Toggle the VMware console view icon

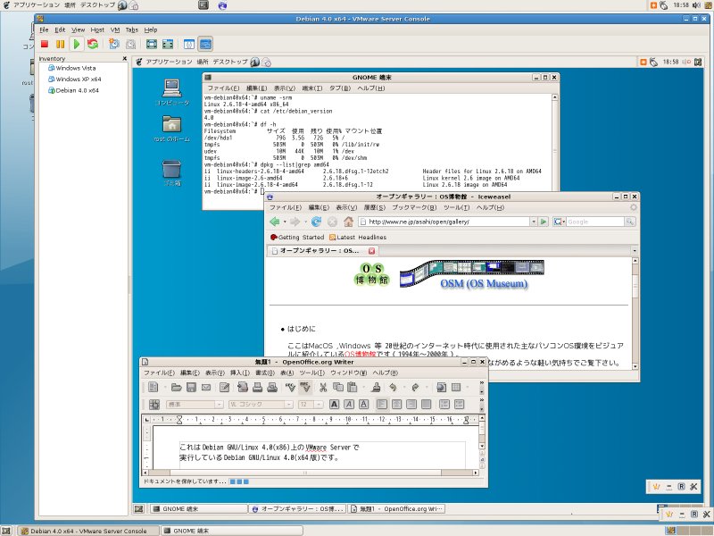point(205,44)
